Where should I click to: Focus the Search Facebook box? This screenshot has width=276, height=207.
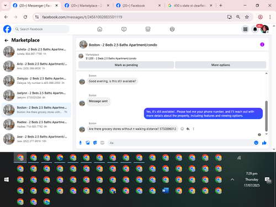pos(41,29)
